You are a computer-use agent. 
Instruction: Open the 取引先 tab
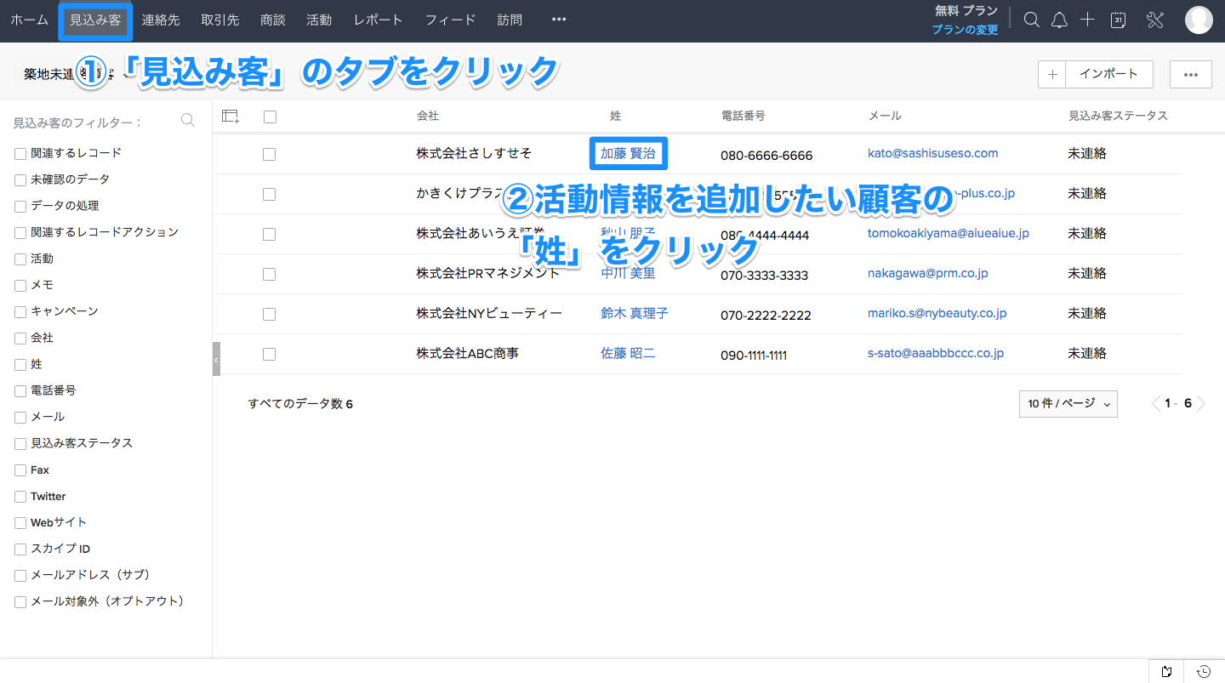tap(219, 20)
